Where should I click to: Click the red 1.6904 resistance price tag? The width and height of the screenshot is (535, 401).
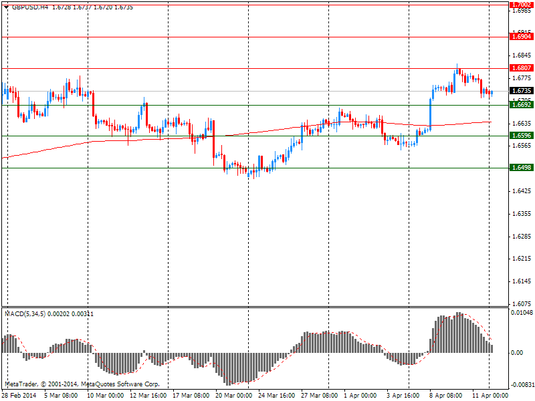pyautogui.click(x=521, y=37)
